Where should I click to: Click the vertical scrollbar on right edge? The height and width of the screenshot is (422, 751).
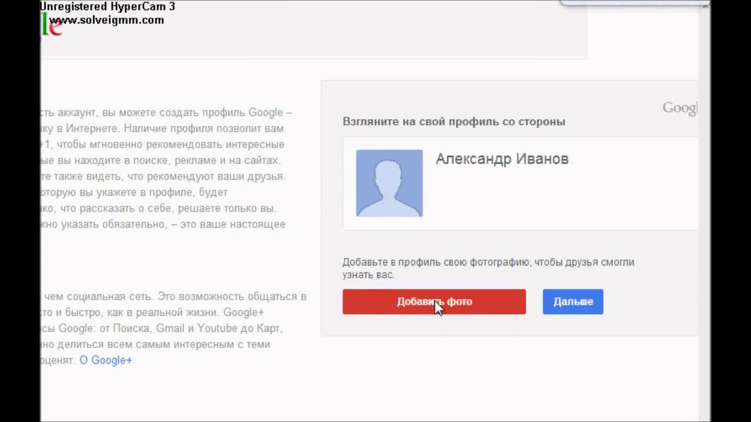tap(705, 211)
